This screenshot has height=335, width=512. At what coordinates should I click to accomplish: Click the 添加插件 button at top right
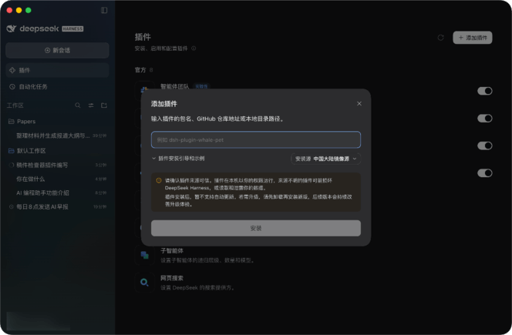(472, 38)
